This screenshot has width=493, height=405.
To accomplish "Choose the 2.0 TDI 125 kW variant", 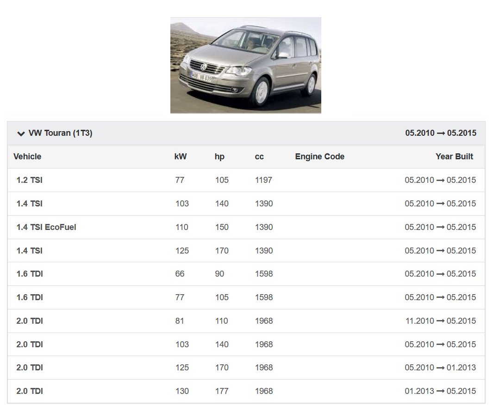I will [x=30, y=368].
